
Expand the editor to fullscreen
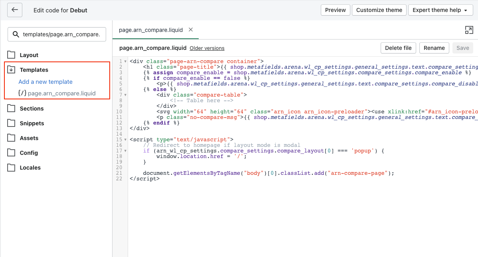pyautogui.click(x=469, y=30)
